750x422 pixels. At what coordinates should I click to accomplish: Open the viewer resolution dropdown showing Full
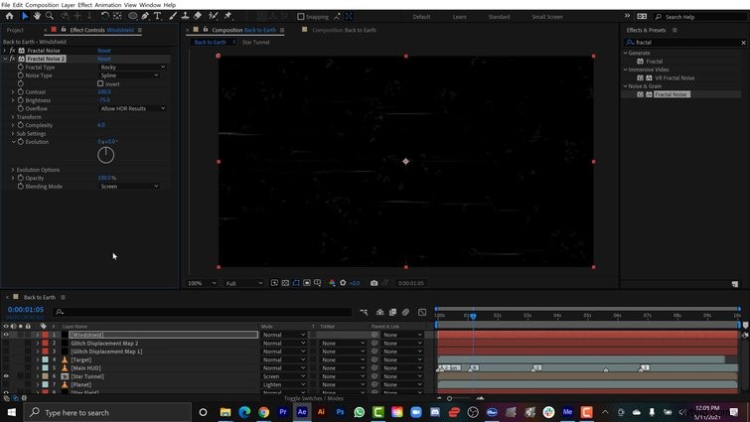pyautogui.click(x=244, y=283)
